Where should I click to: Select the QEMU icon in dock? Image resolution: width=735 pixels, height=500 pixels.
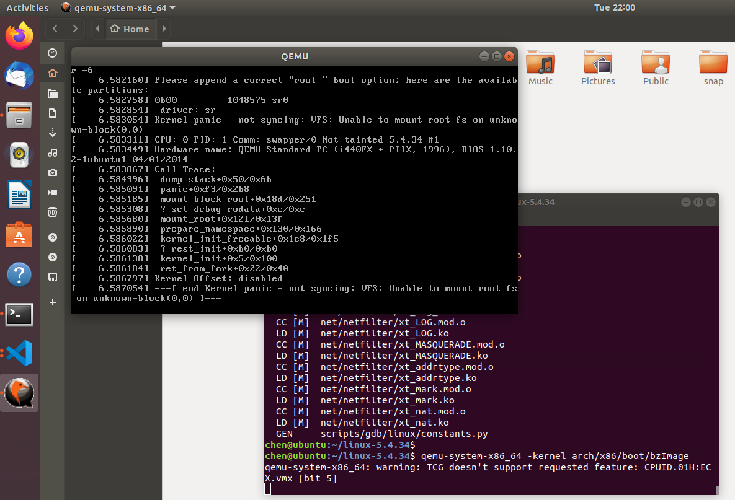(19, 393)
